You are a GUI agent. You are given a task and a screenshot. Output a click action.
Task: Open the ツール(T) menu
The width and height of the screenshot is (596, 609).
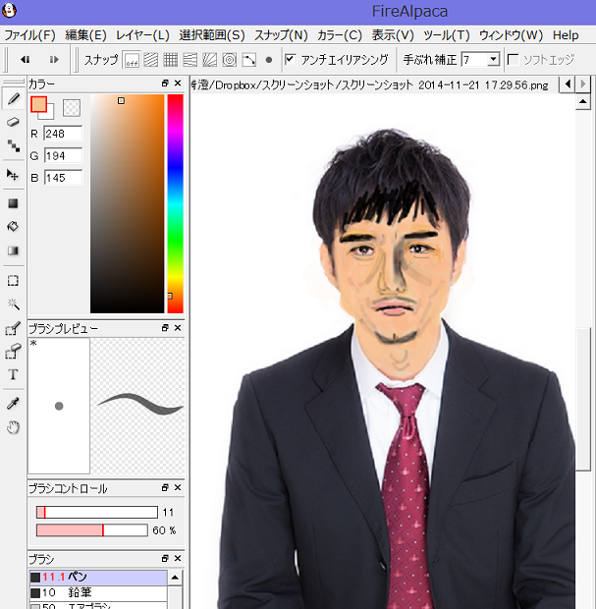click(446, 35)
